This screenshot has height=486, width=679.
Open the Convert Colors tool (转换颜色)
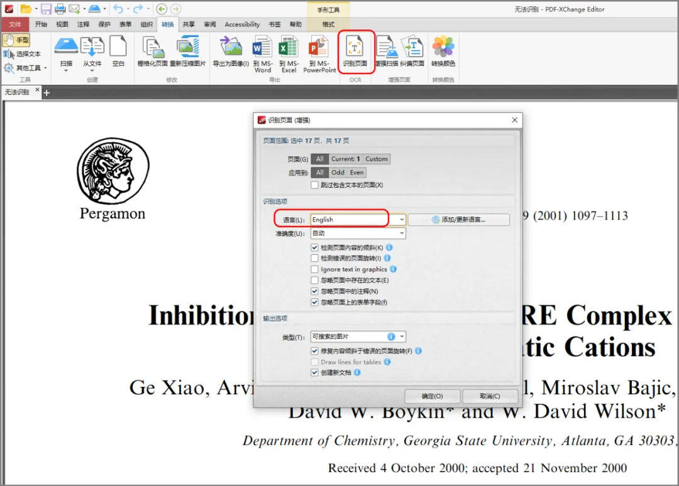pos(443,51)
